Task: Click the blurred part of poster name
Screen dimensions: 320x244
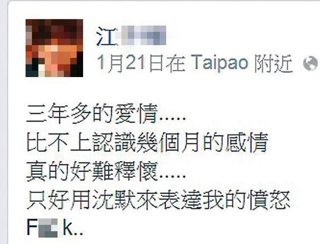Action: tap(143, 36)
